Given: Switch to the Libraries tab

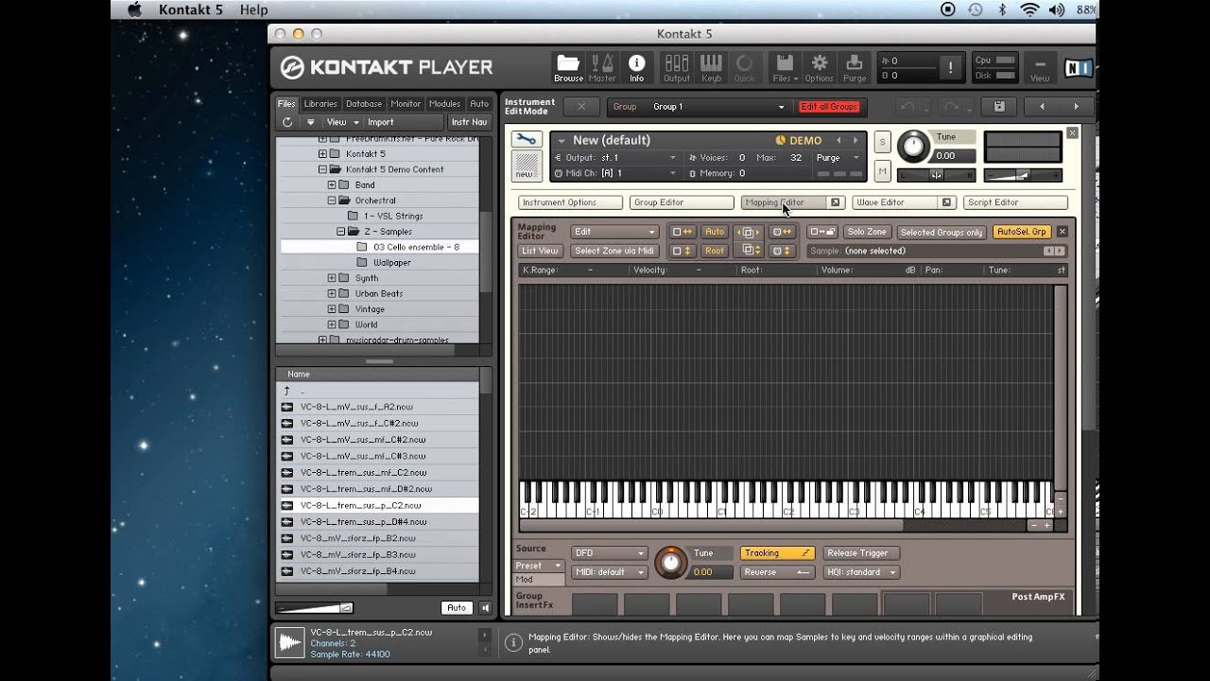Looking at the screenshot, I should point(320,104).
